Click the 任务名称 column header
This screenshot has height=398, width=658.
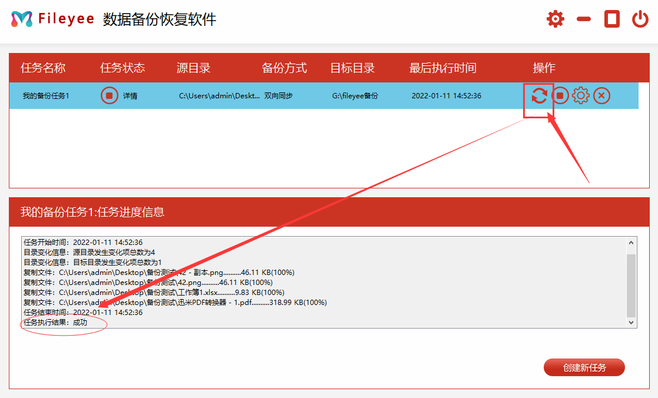coord(43,68)
